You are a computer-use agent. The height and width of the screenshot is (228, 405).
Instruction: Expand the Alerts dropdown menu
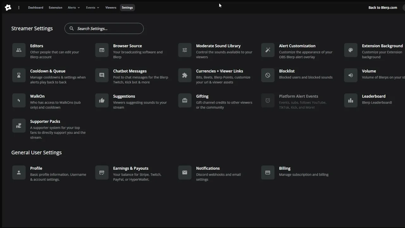point(74,8)
